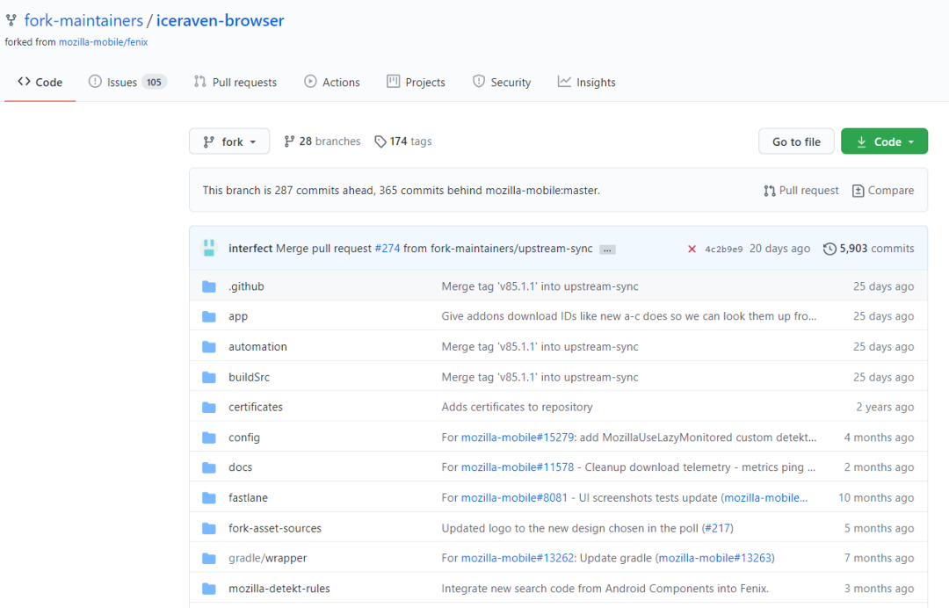
Task: Click folder icon beside docs
Action: (x=209, y=467)
